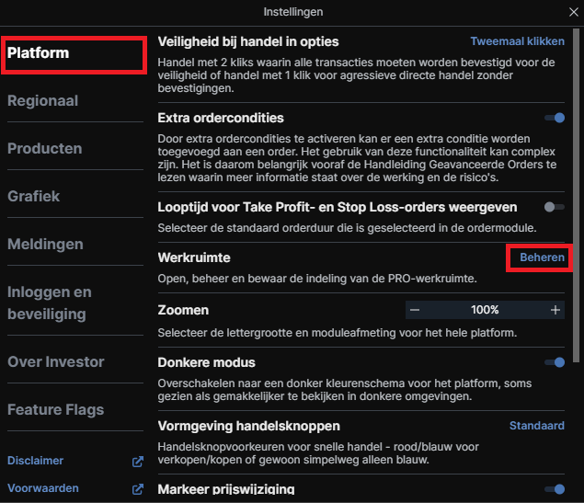Toggle Extra ordercondities switch

pyautogui.click(x=555, y=118)
